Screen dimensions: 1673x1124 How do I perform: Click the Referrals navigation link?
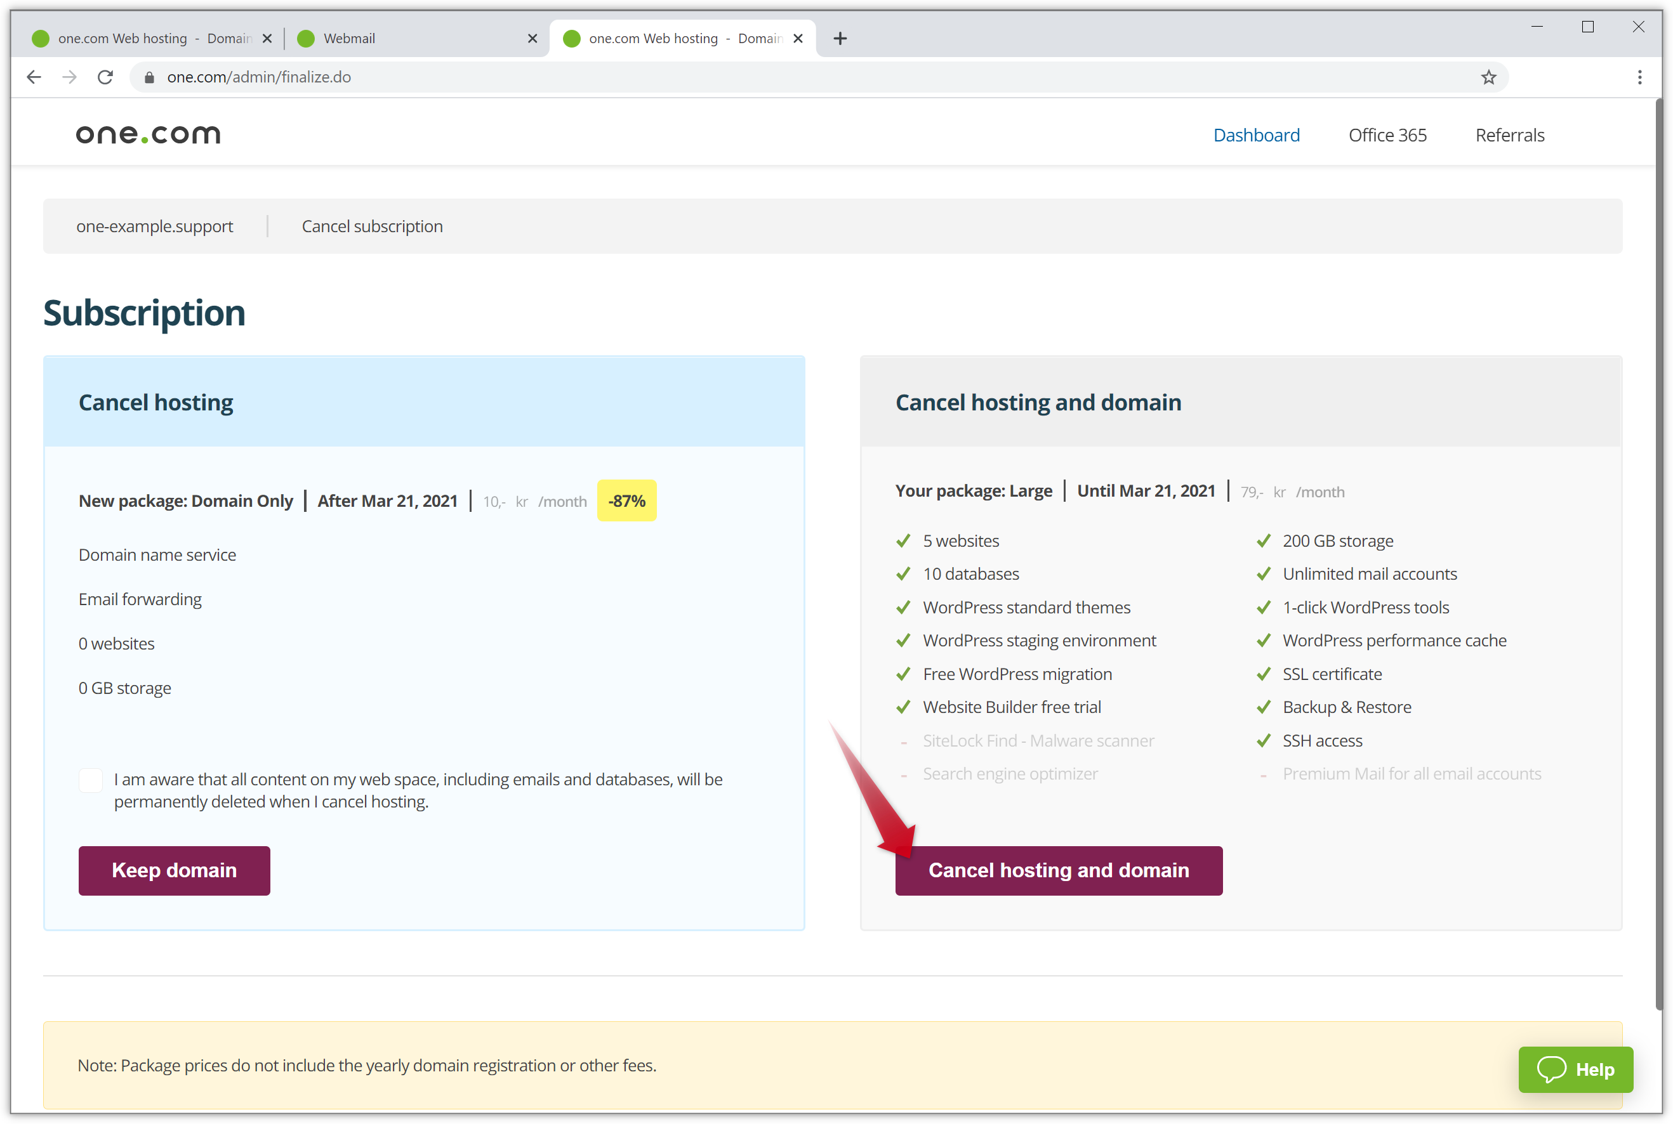[x=1511, y=134]
